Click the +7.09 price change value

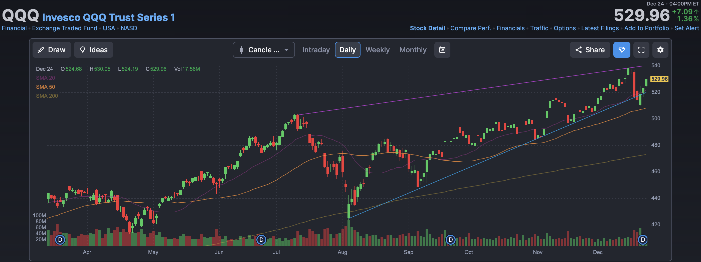pos(682,12)
